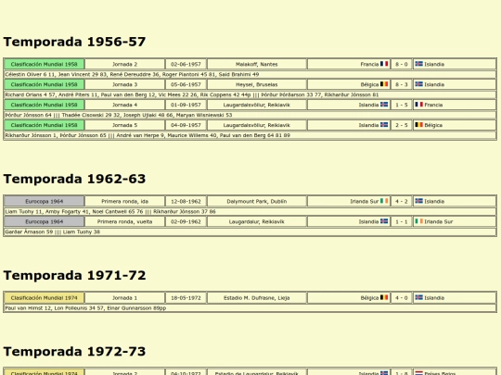Click Iceland flag in the 04-09-1957 match row

tap(384, 125)
